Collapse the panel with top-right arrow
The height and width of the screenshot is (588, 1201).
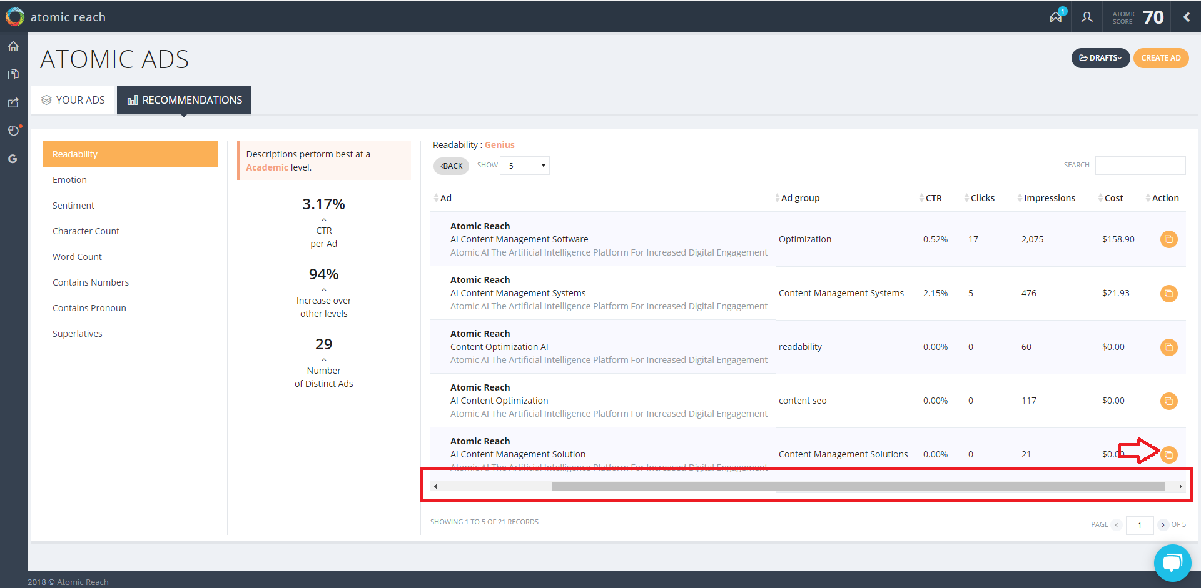[1187, 17]
